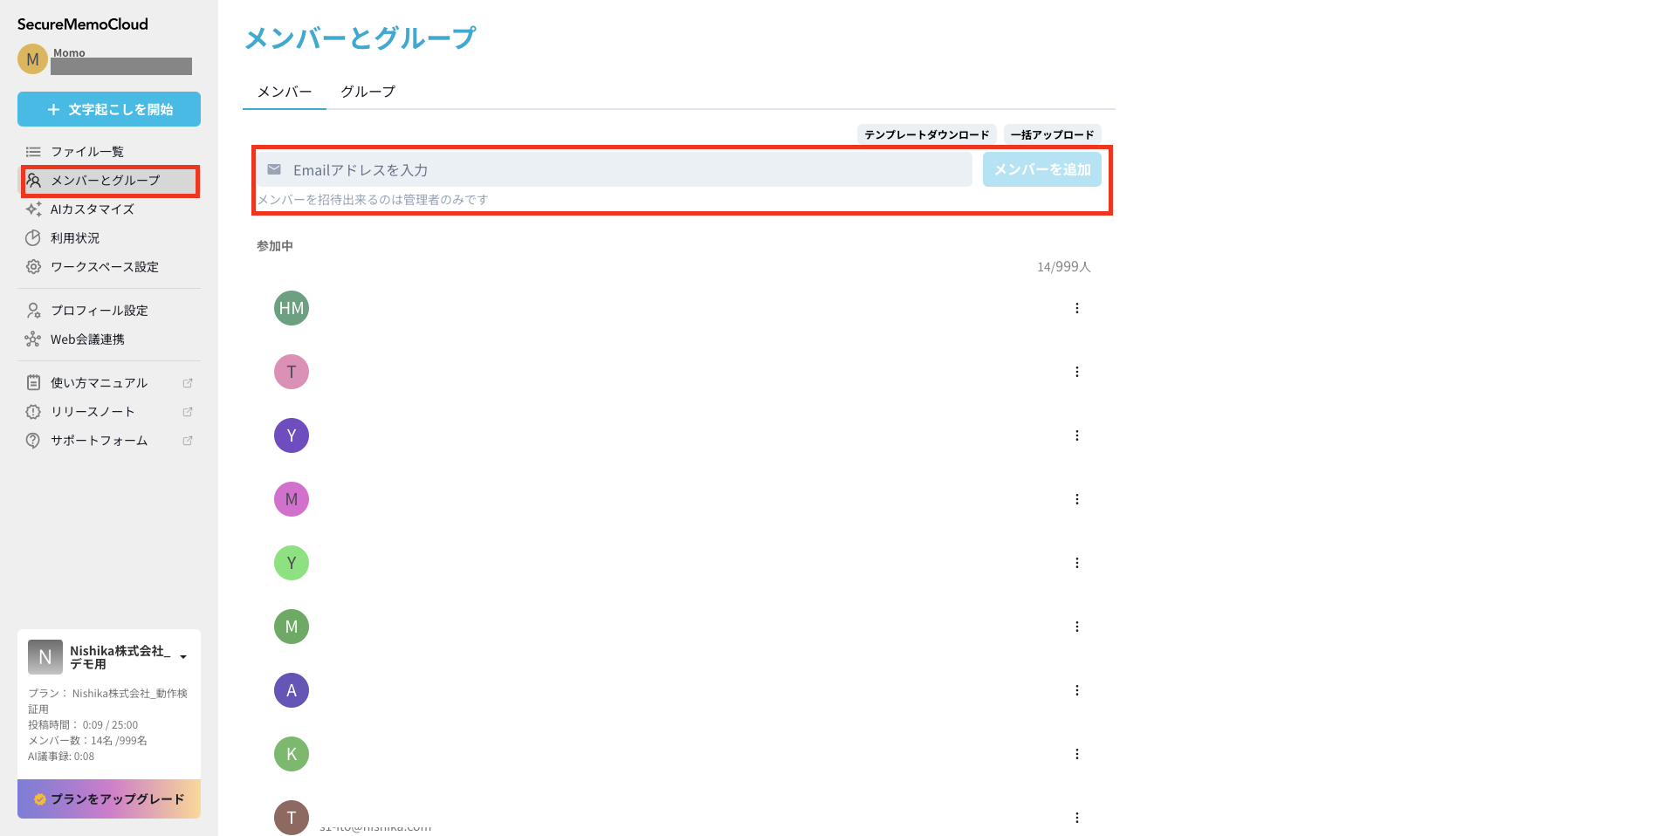
Task: Expand the Nishika株式会社 workspace dropdown arrow
Action: point(183,657)
